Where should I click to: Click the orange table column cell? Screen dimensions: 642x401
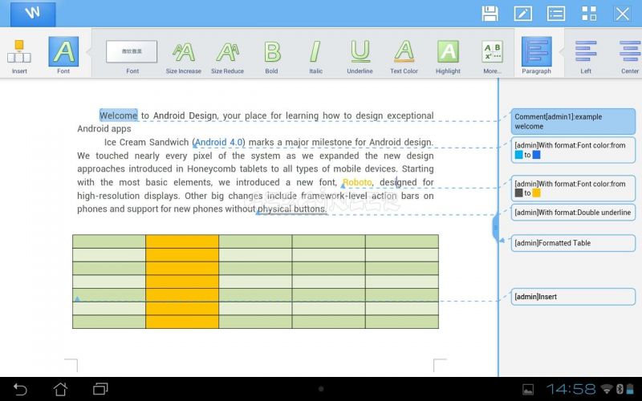(182, 282)
